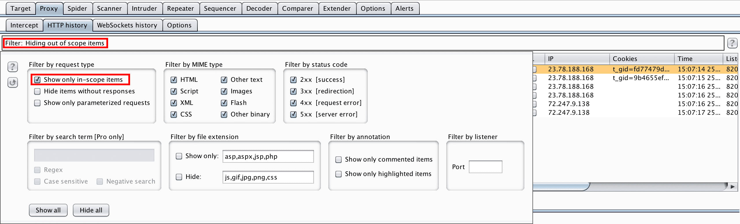The width and height of the screenshot is (740, 224).
Task: Focus the Hide extensions field
Action: point(268,177)
